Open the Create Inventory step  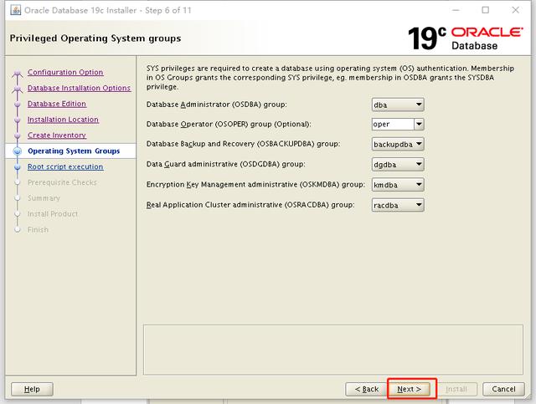click(57, 135)
